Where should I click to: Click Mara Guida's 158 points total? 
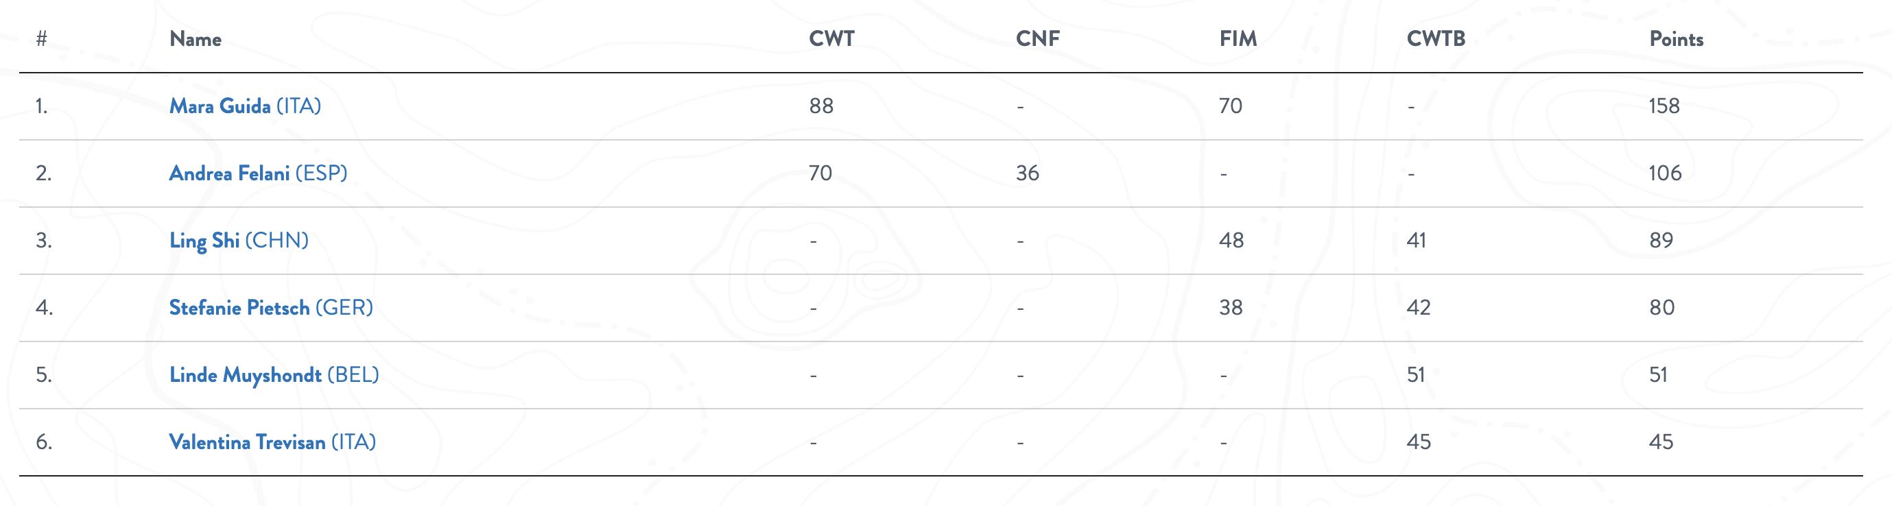[1664, 106]
